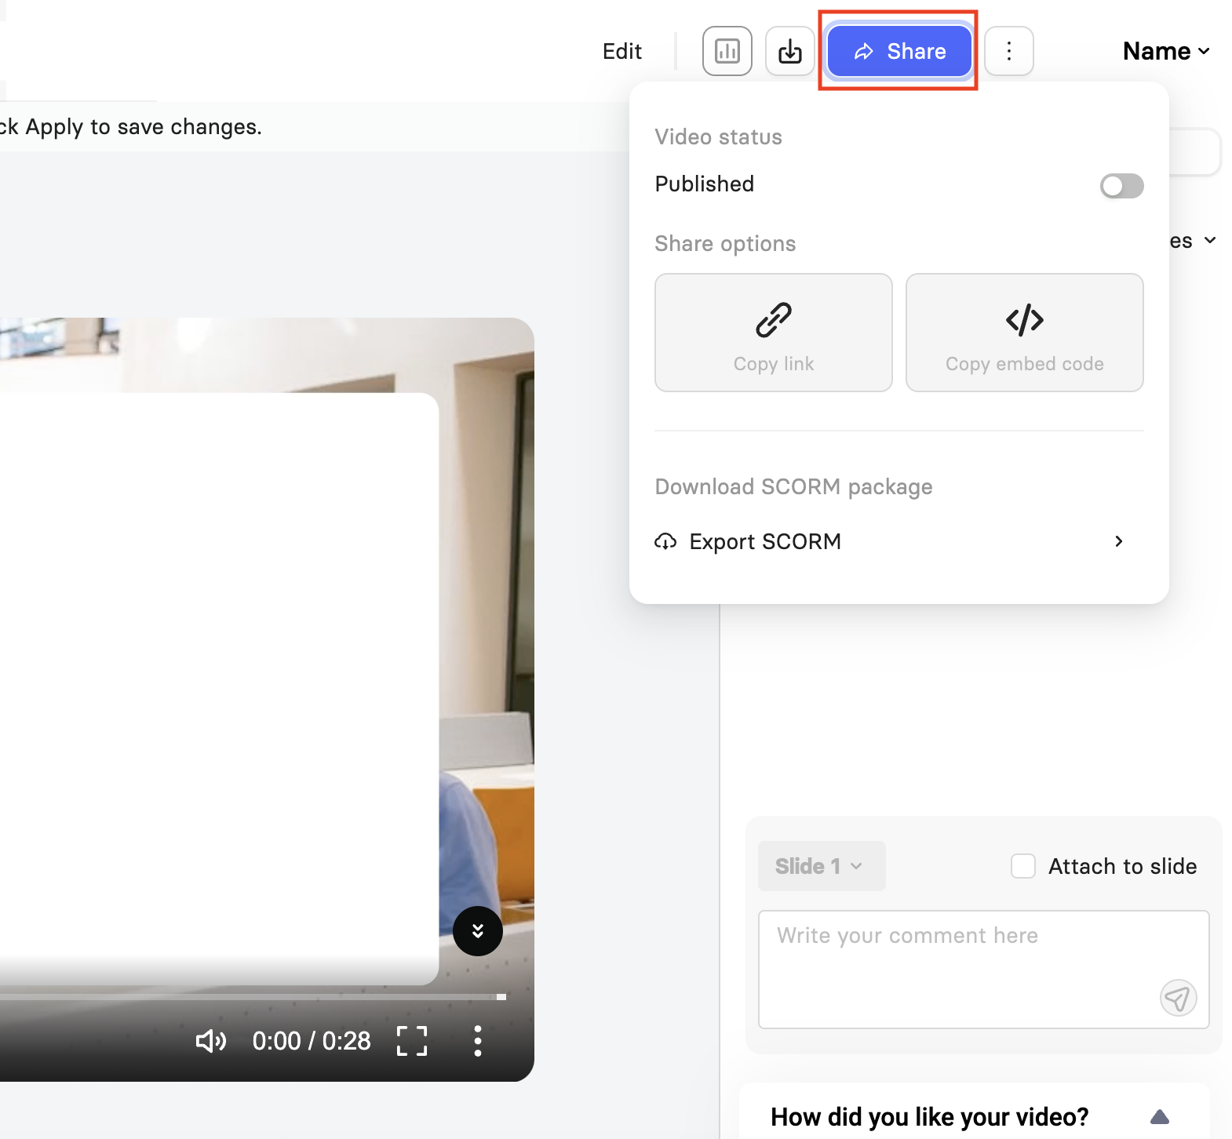Click the download video icon
The image size is (1232, 1139).
[789, 51]
